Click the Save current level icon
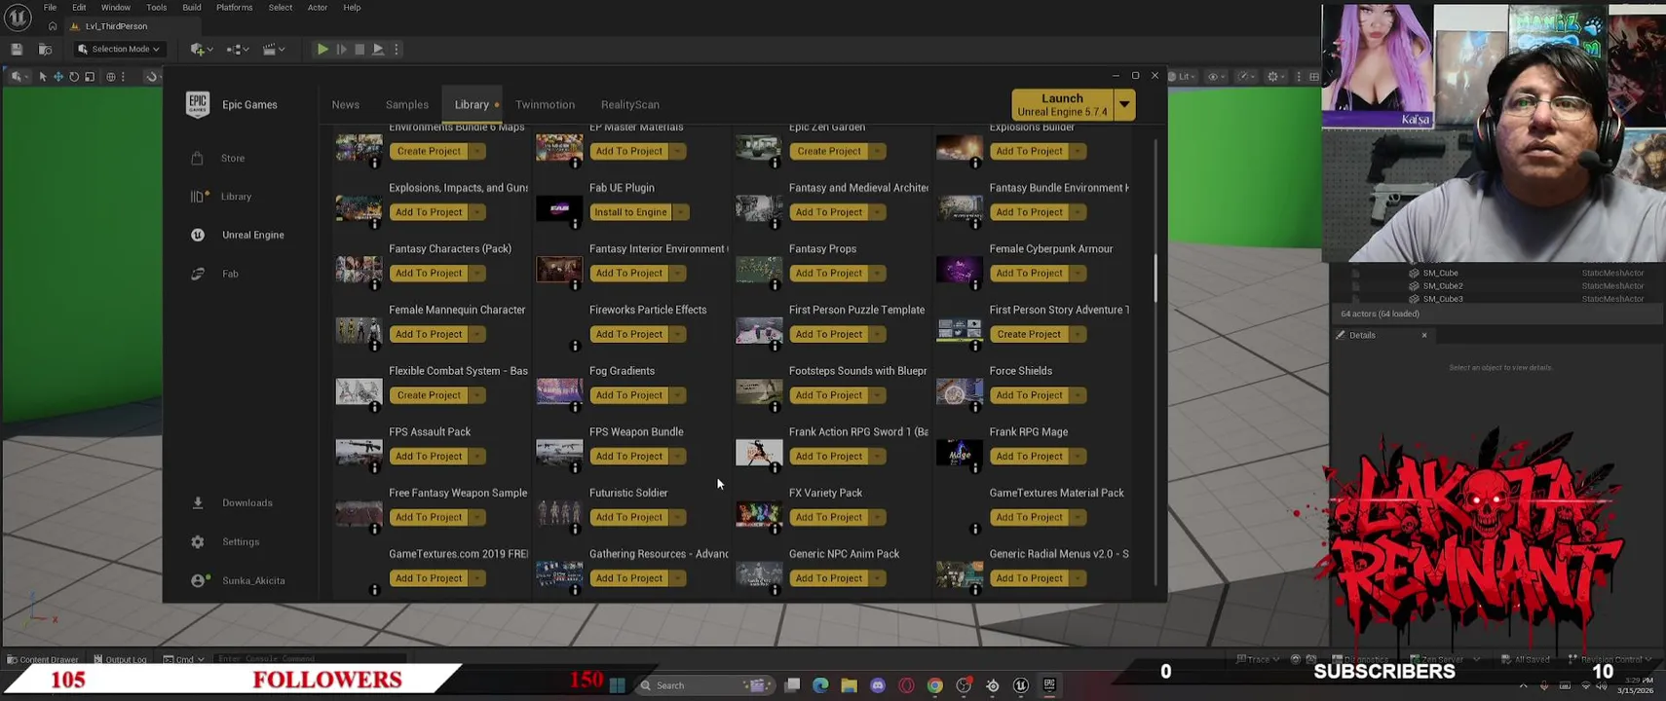 17,49
